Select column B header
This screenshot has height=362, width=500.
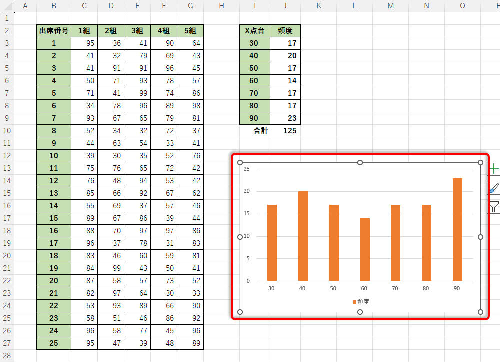pos(53,5)
